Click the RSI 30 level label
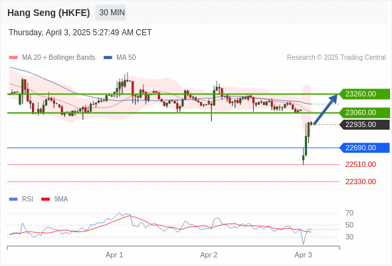Screen dimensions: 392x266 pos(349,237)
